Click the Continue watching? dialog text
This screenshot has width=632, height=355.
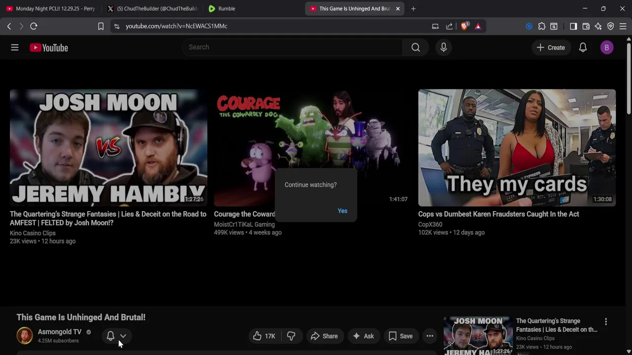tap(311, 185)
